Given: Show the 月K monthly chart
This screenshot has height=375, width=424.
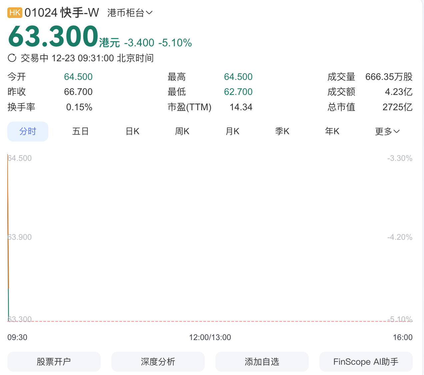Looking at the screenshot, I should click(232, 132).
